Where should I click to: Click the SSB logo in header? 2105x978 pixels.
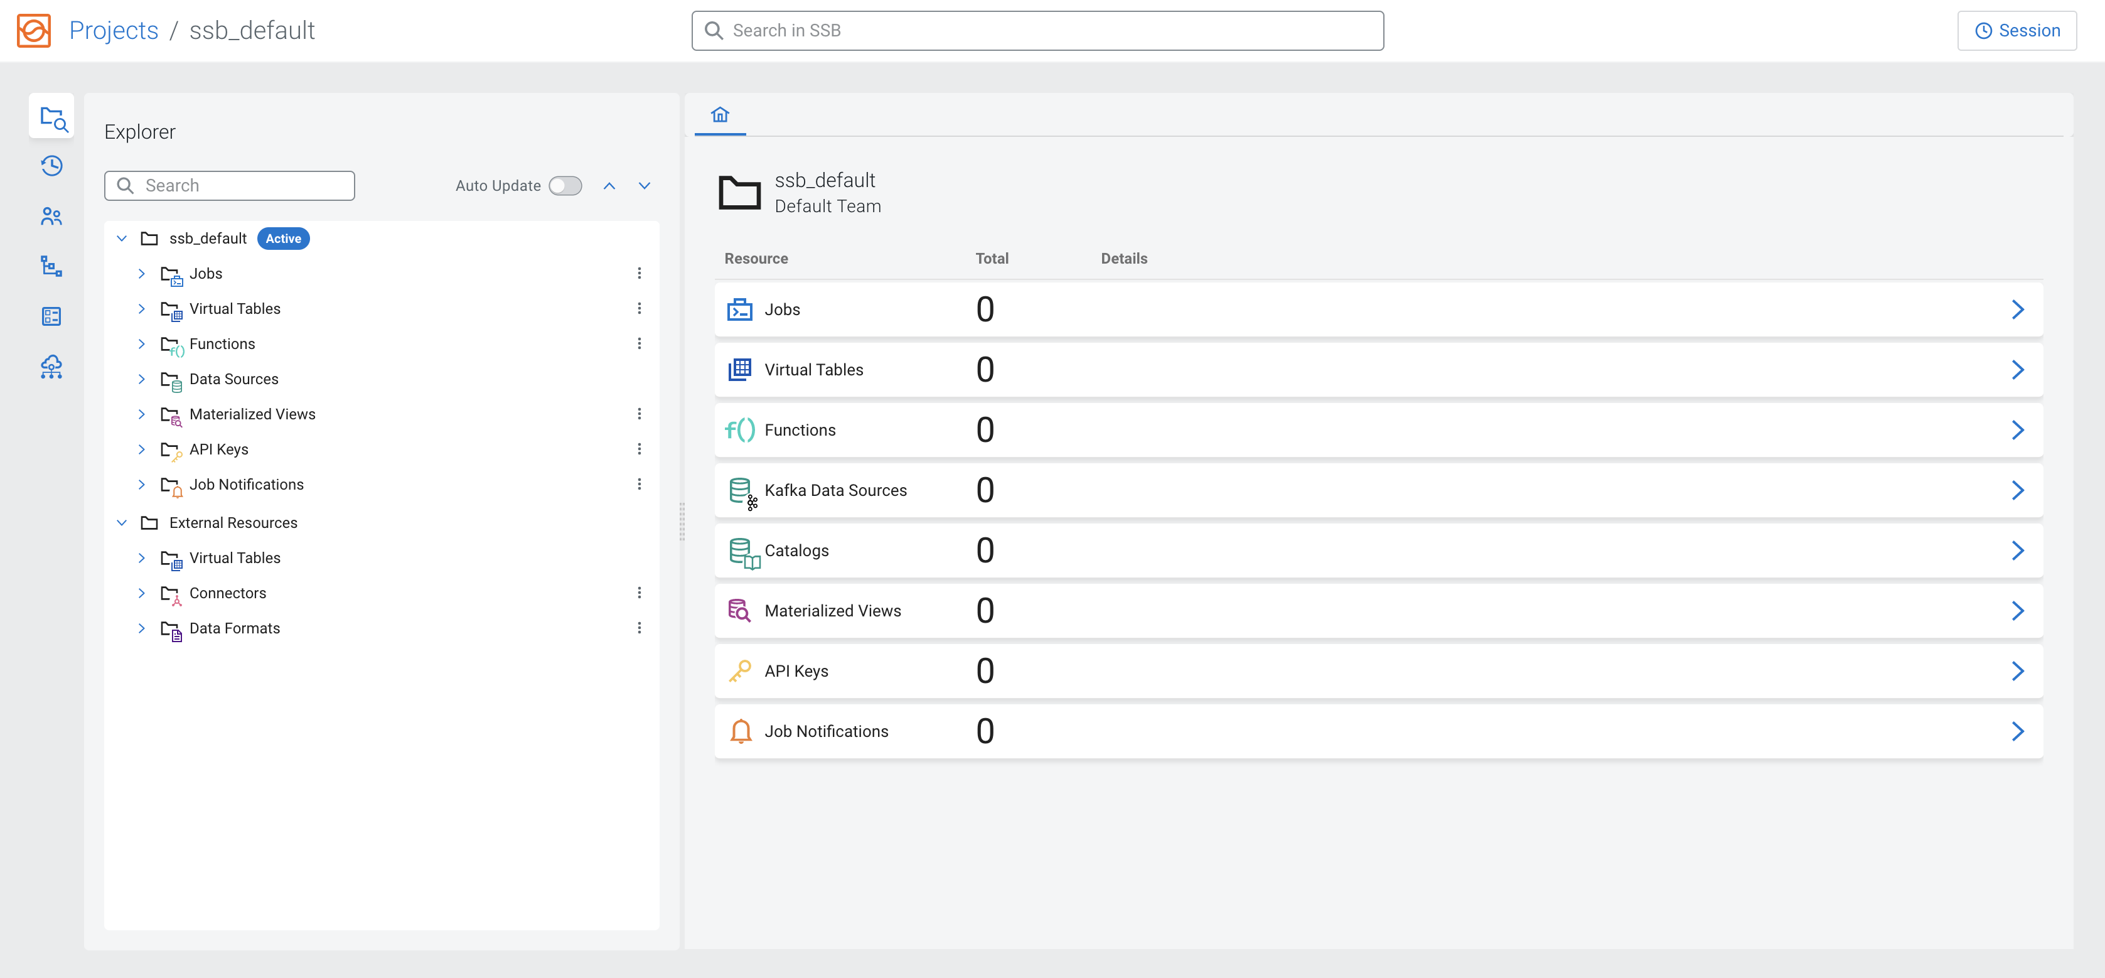33,30
